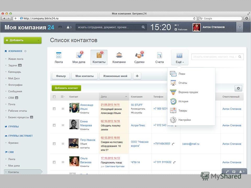
Task: Apply the Измененные мной filter
Action: tap(115, 76)
